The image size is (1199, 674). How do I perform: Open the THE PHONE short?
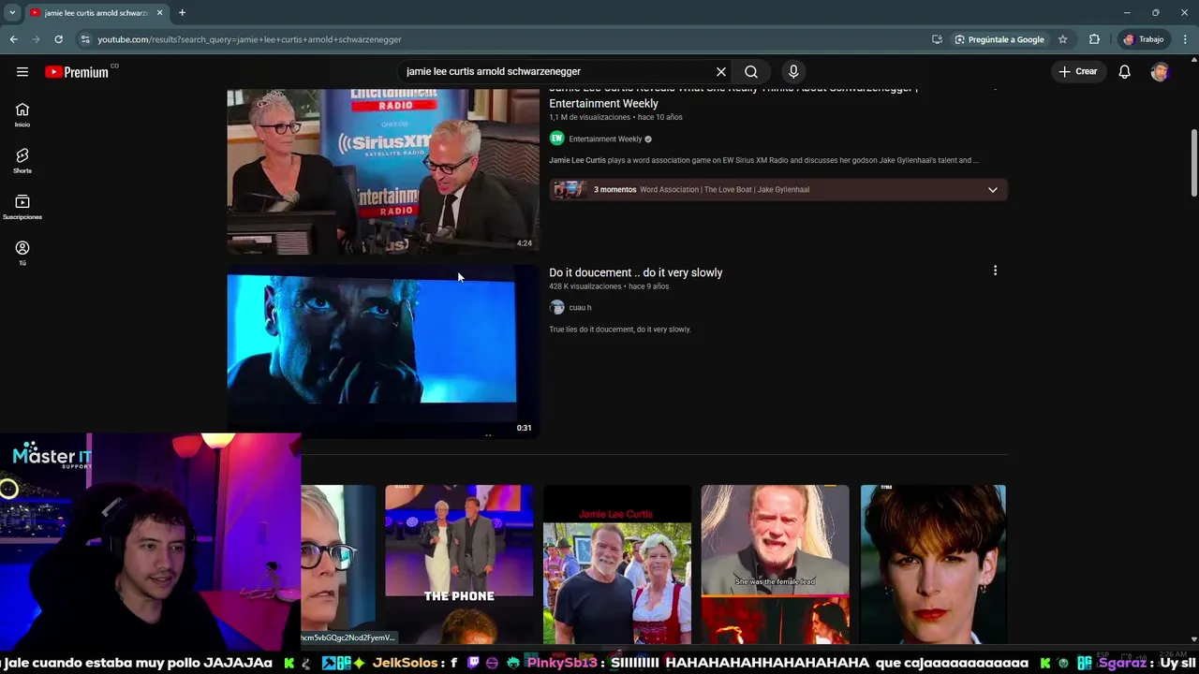pos(459,564)
